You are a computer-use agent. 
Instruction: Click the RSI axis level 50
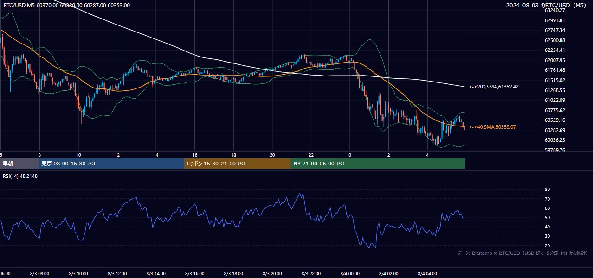[547, 217]
